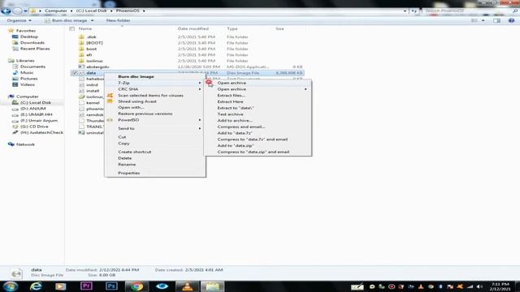Screen dimensions: 520x292
Task: Click the change view icon in toolbar
Action: click(474, 20)
